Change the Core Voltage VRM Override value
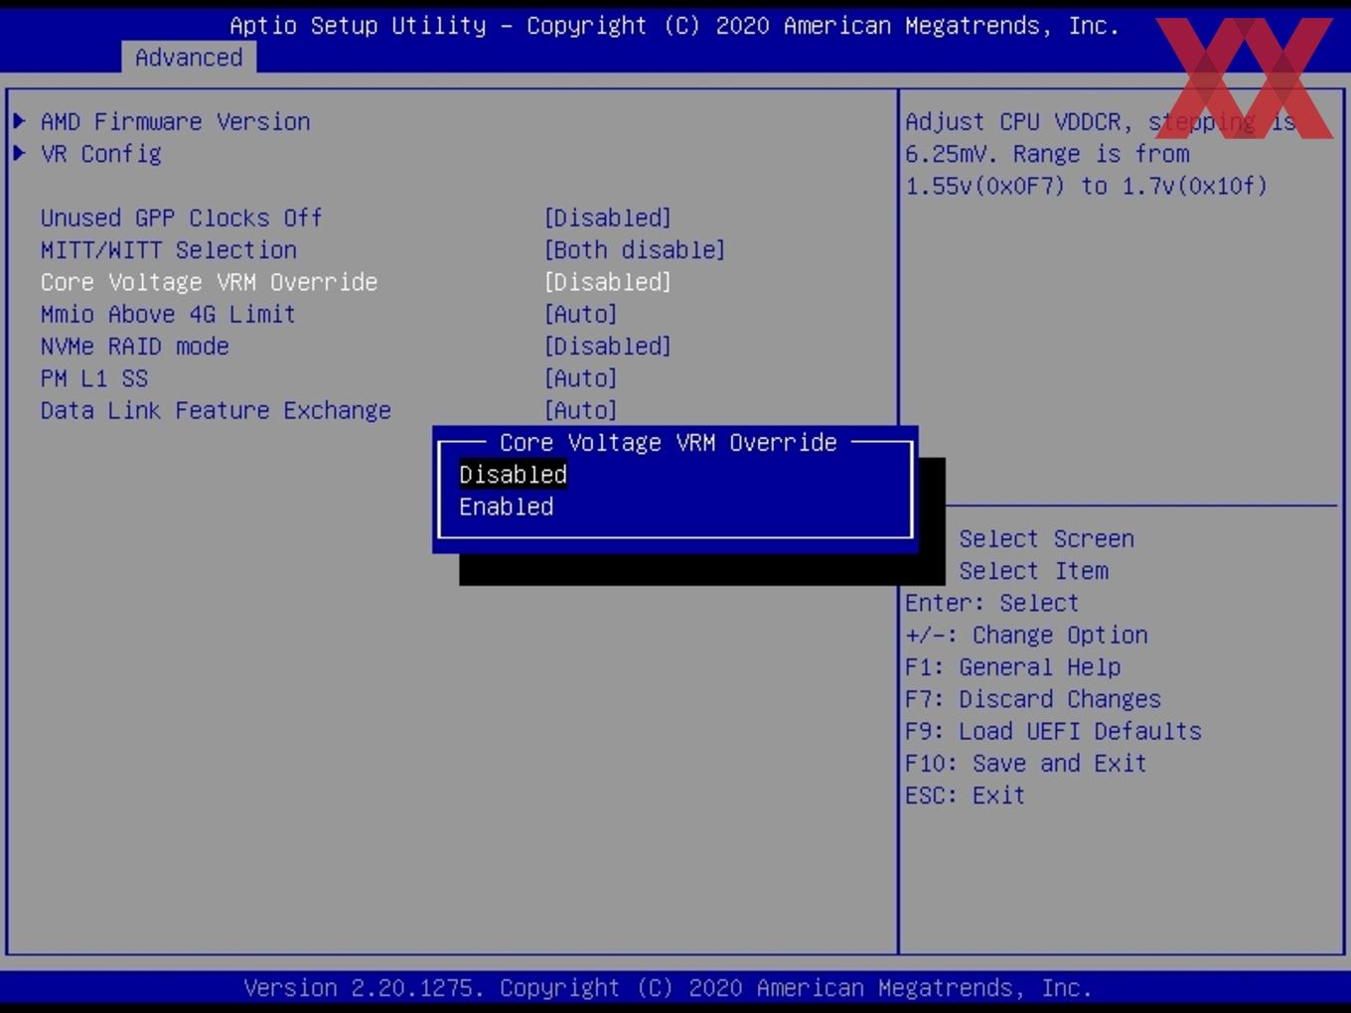The width and height of the screenshot is (1351, 1013). coord(607,282)
